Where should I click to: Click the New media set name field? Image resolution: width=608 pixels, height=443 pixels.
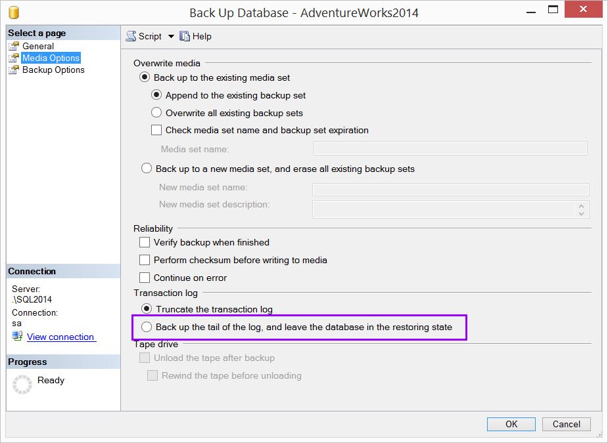coord(450,190)
